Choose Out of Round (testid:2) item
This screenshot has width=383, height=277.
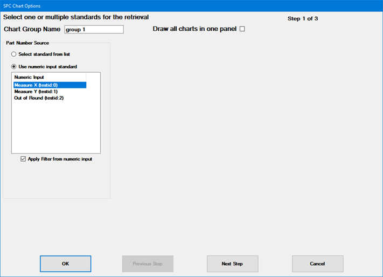tap(39, 98)
